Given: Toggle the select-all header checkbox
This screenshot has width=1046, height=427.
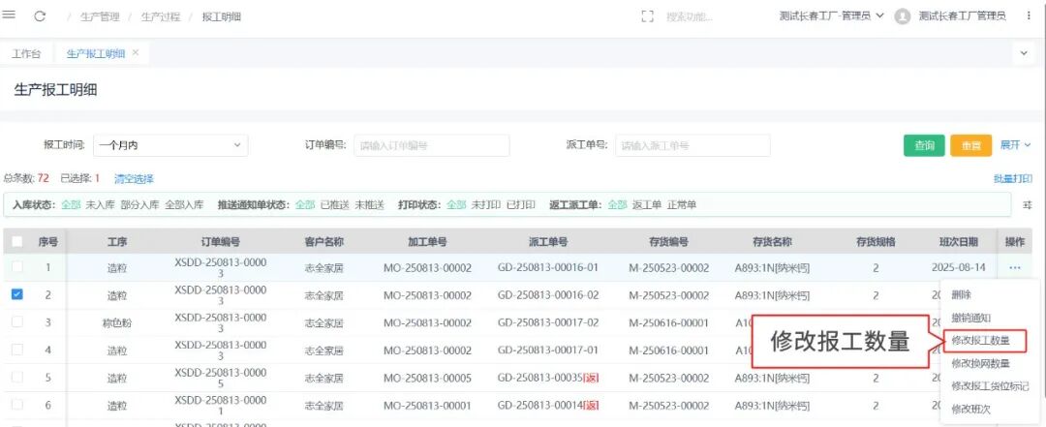Looking at the screenshot, I should [x=17, y=241].
